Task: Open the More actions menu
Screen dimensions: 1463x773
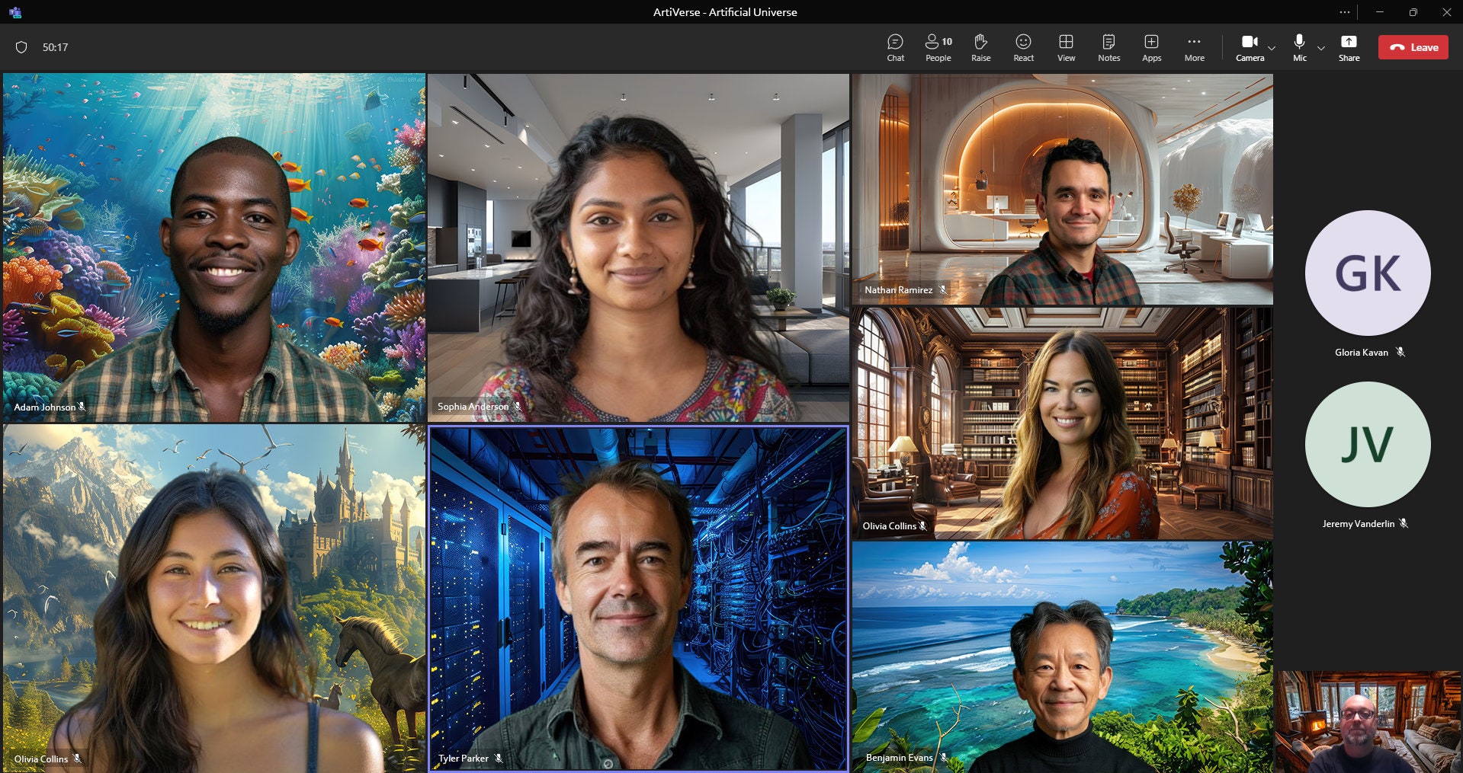Action: coord(1194,47)
